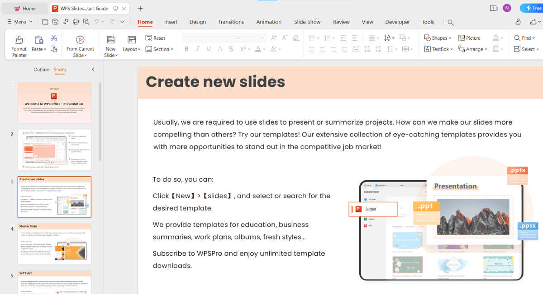Open the Review tab
This screenshot has width=543, height=294.
coord(341,22)
